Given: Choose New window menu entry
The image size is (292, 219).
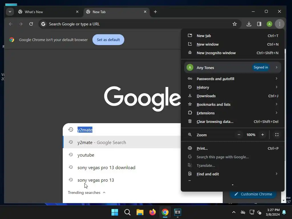Looking at the screenshot, I should 233,44.
